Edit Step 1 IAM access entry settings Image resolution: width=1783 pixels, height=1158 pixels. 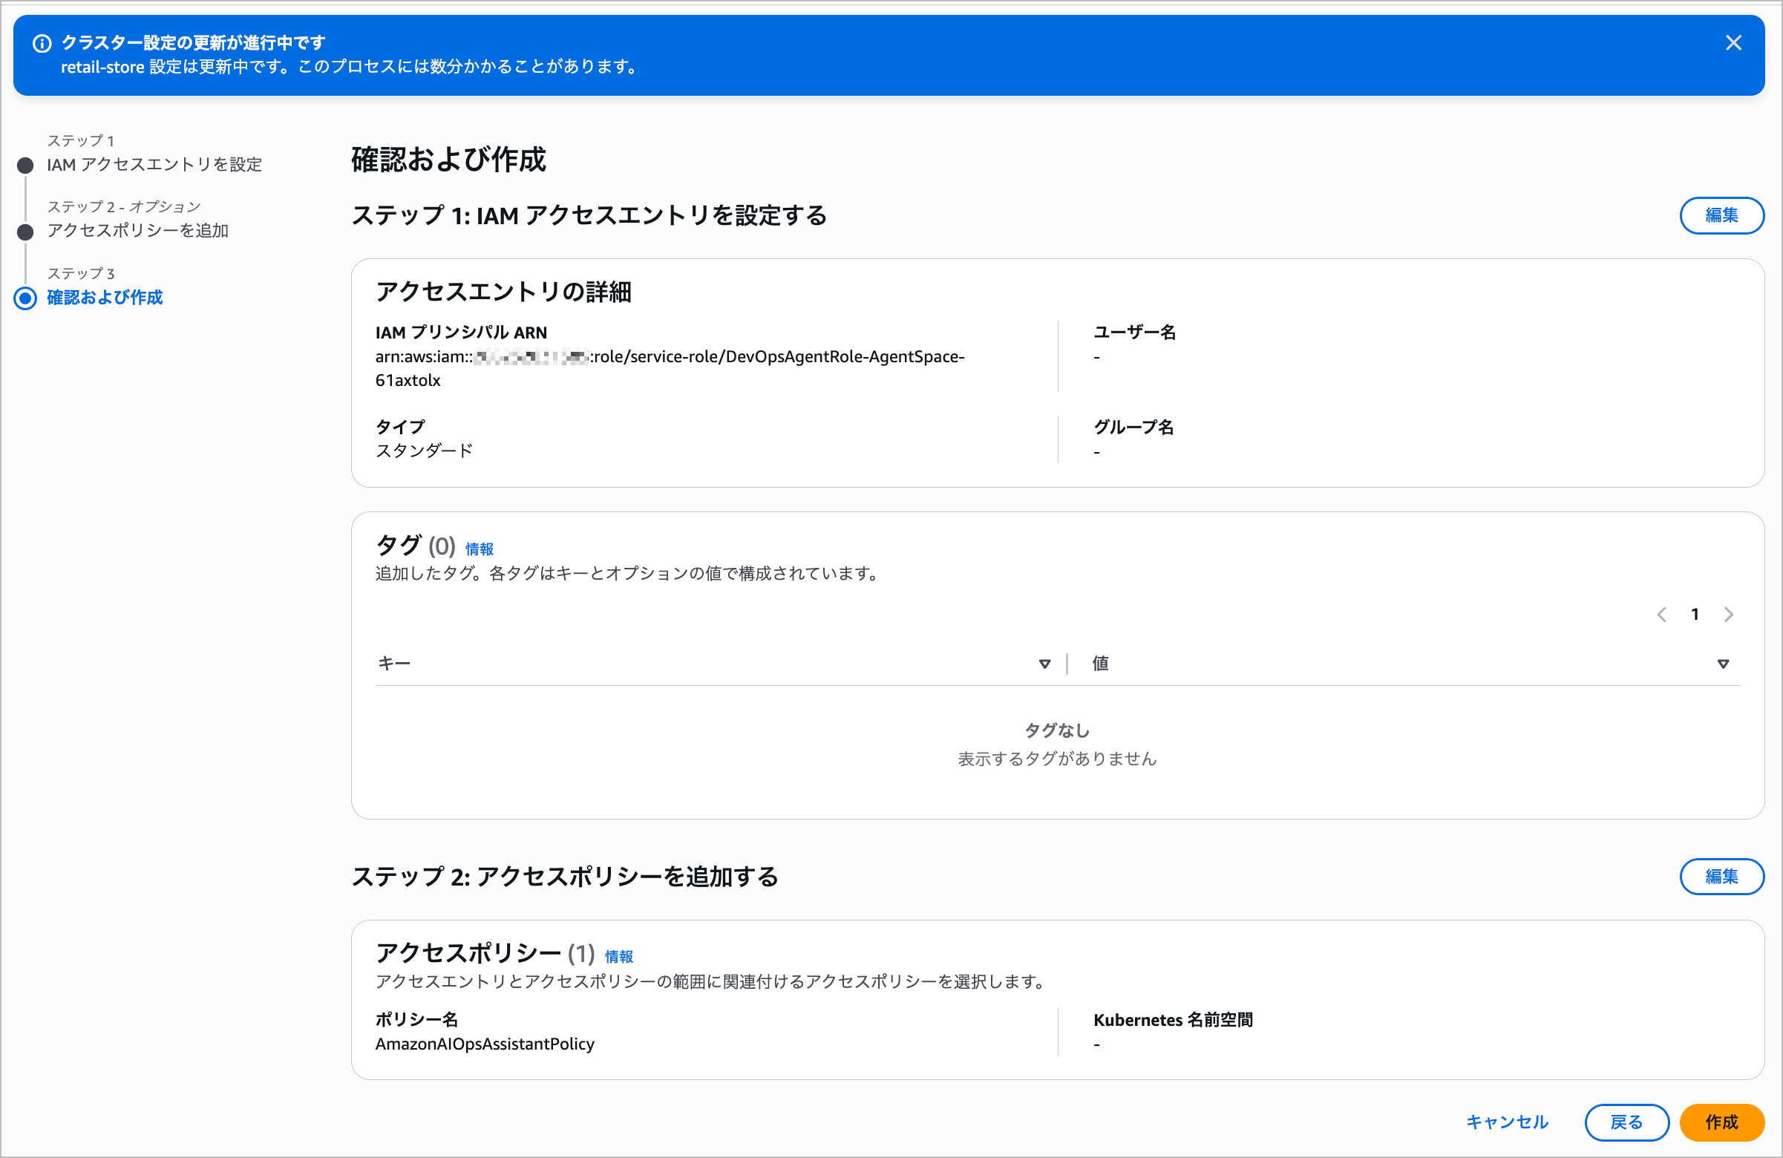[x=1721, y=216]
